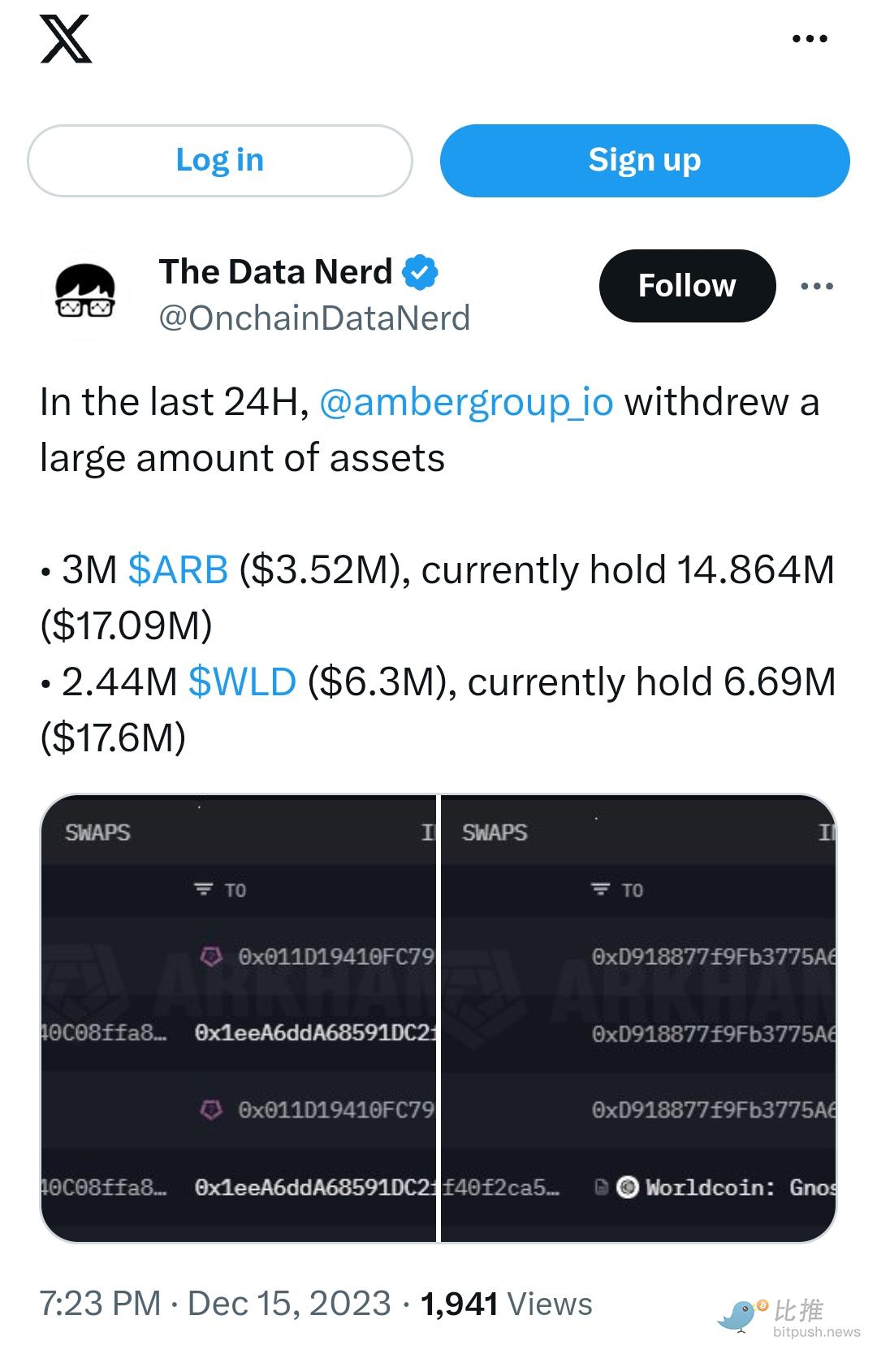The image size is (877, 1354).
Task: Follow The Data Nerd account
Action: point(687,285)
